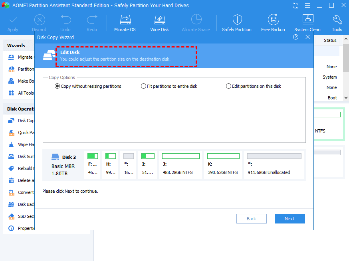
Task: Select Convert disk sidebar item
Action: click(x=22, y=192)
